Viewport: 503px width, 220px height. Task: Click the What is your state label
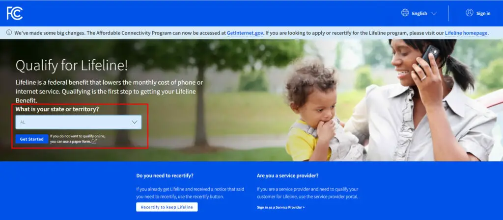pyautogui.click(x=57, y=109)
